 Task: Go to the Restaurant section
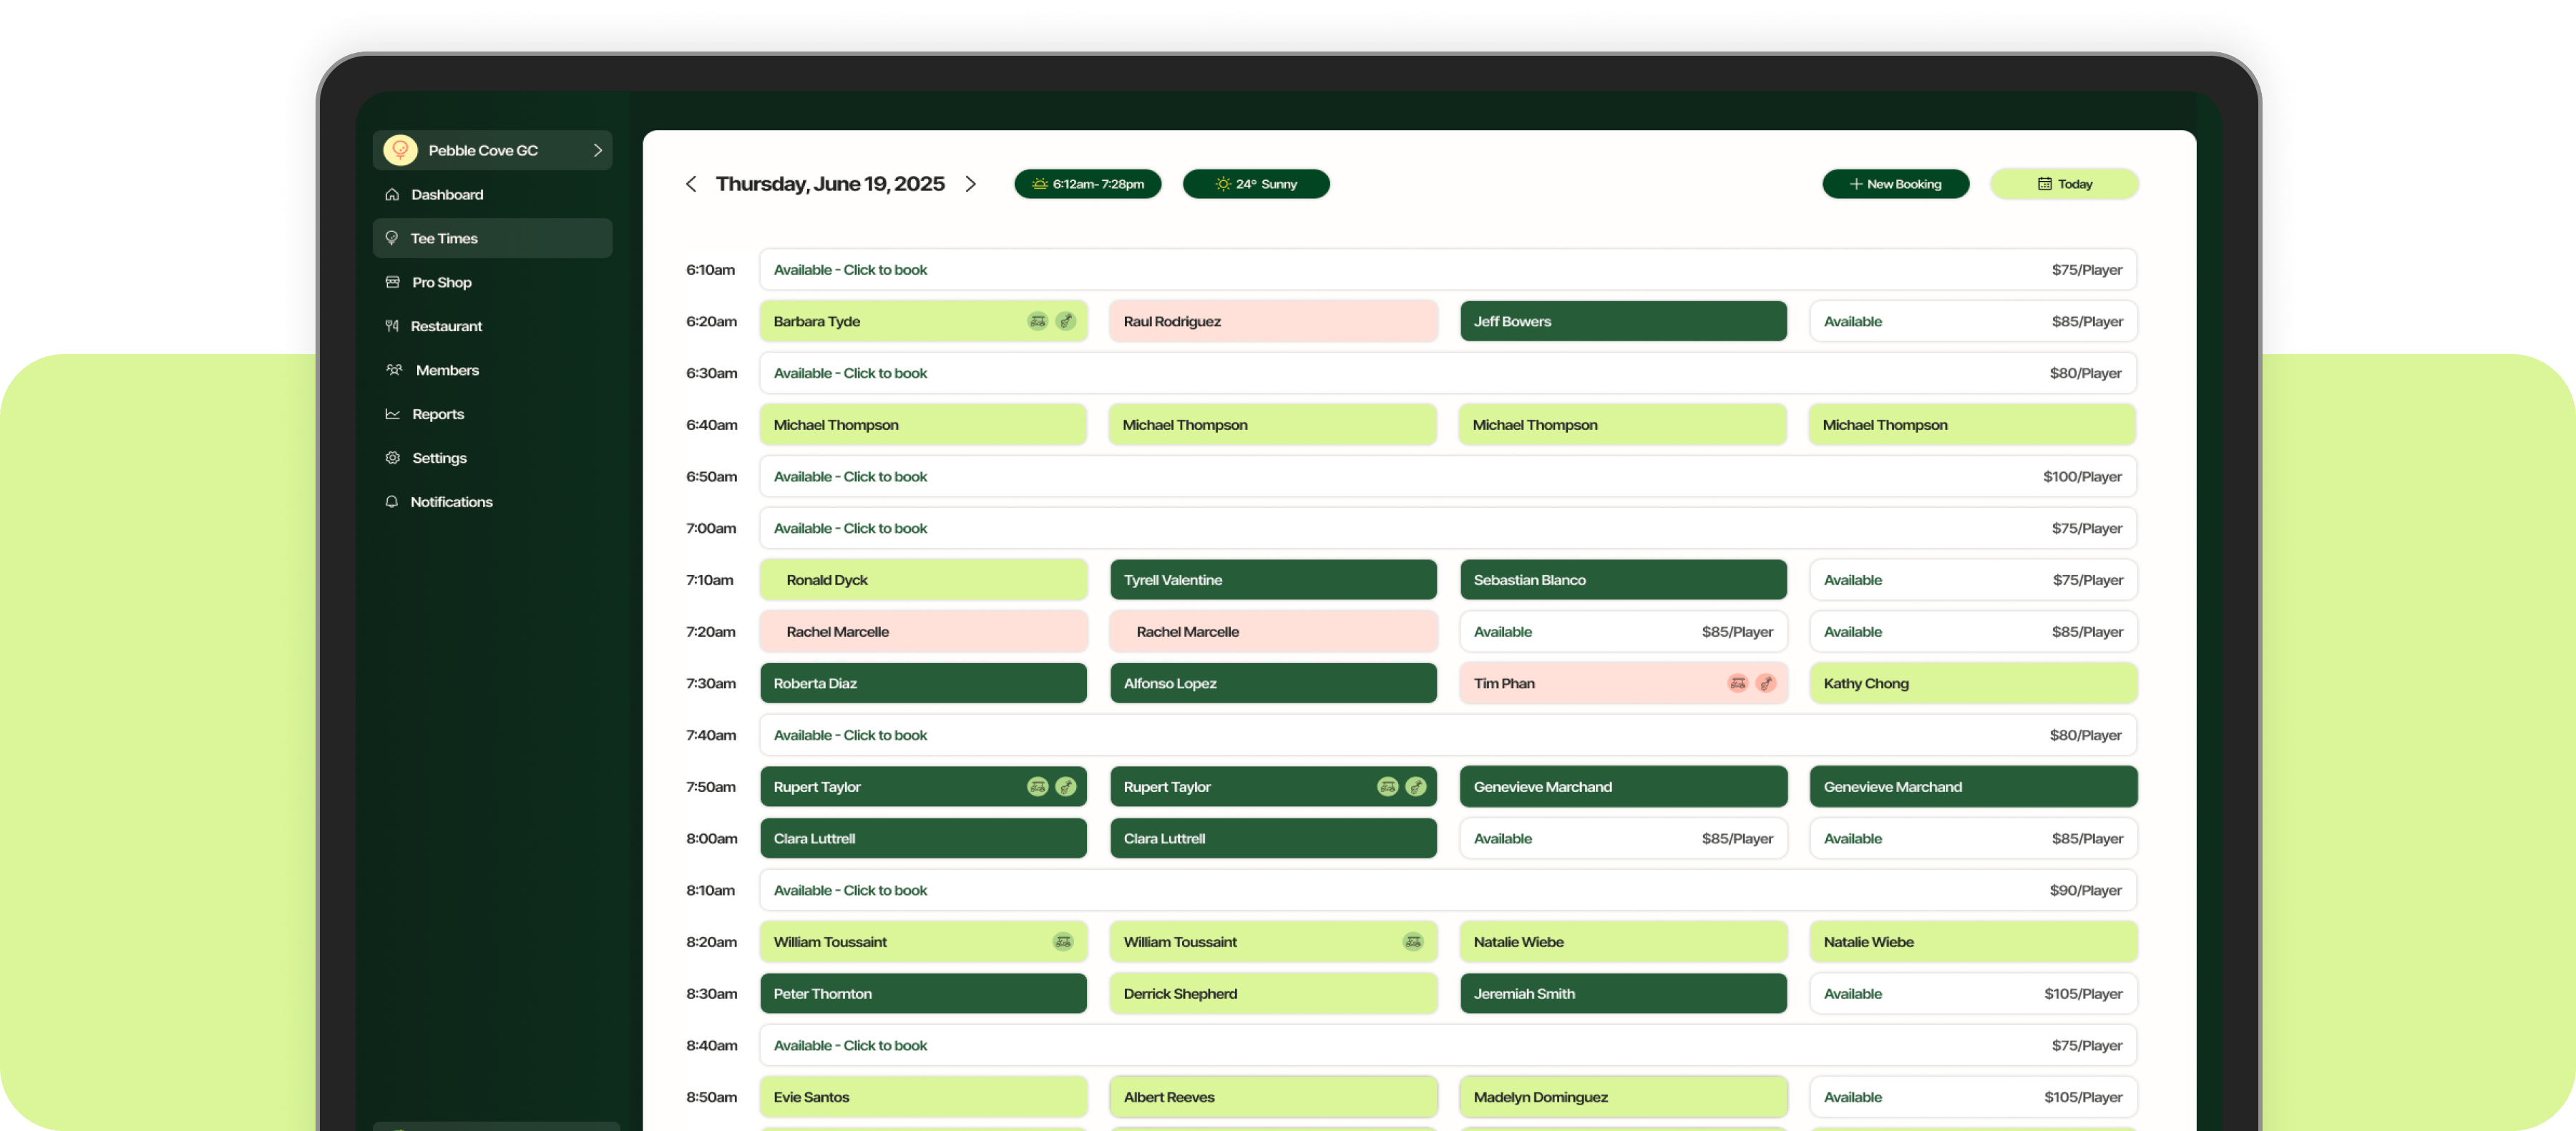492,326
